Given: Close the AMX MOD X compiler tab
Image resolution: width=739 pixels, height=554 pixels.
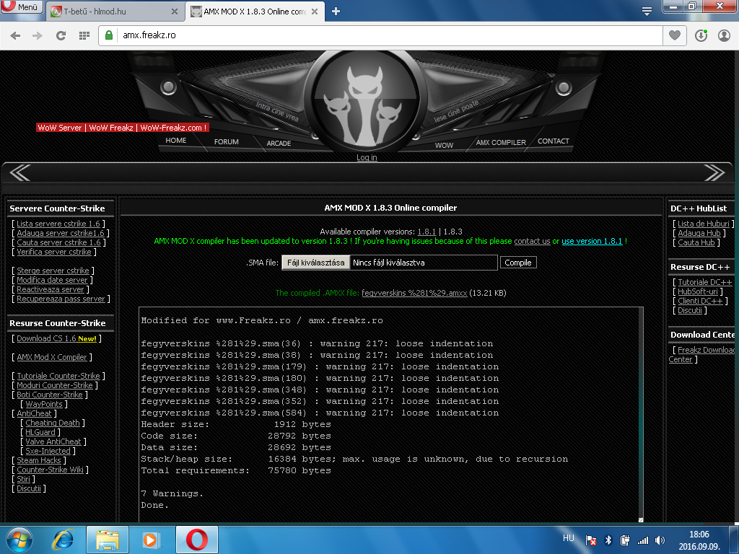Looking at the screenshot, I should coord(315,12).
